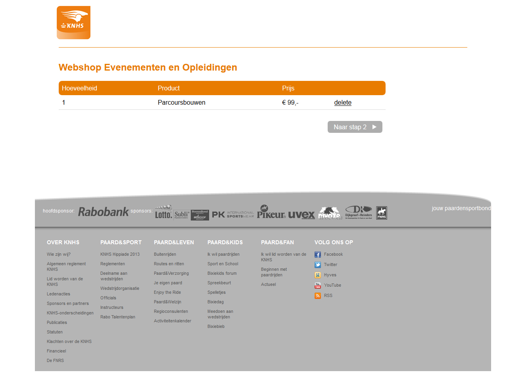Click the Rabobank sponsor logo

point(103,212)
